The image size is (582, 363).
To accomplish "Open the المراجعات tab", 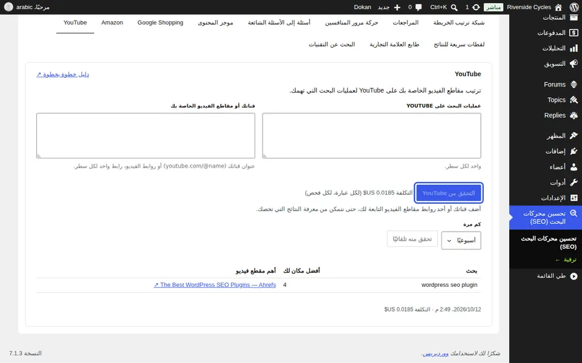I will pyautogui.click(x=406, y=22).
